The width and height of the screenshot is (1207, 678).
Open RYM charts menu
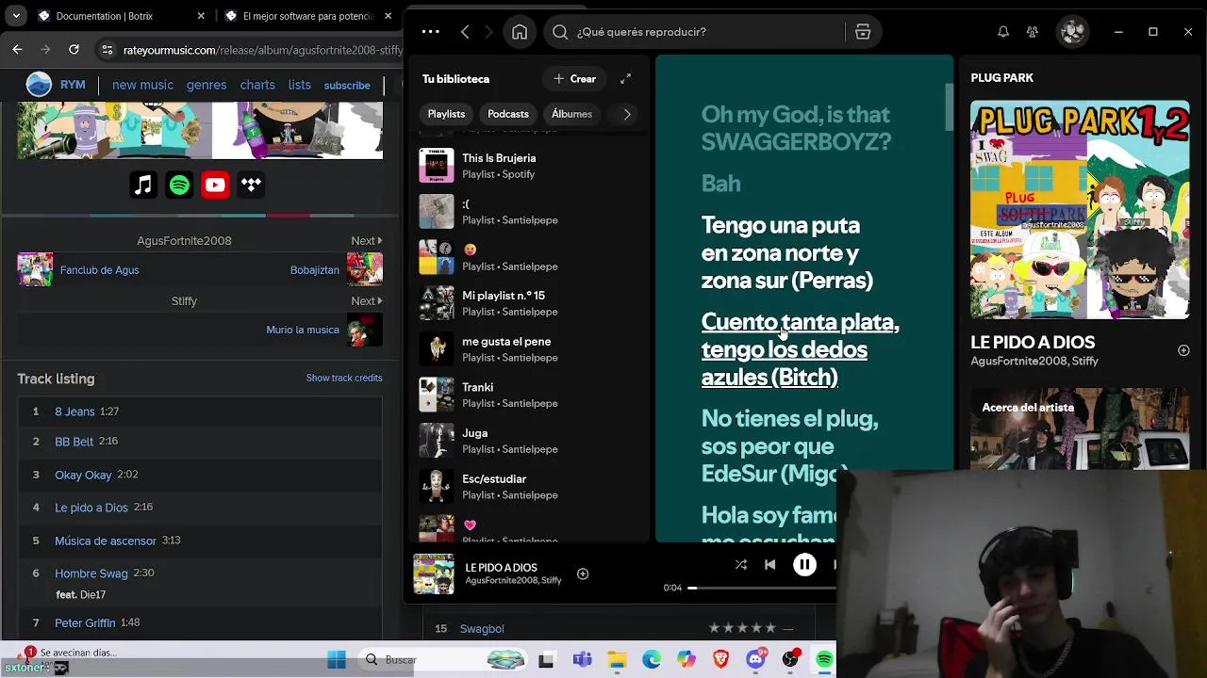click(x=257, y=85)
